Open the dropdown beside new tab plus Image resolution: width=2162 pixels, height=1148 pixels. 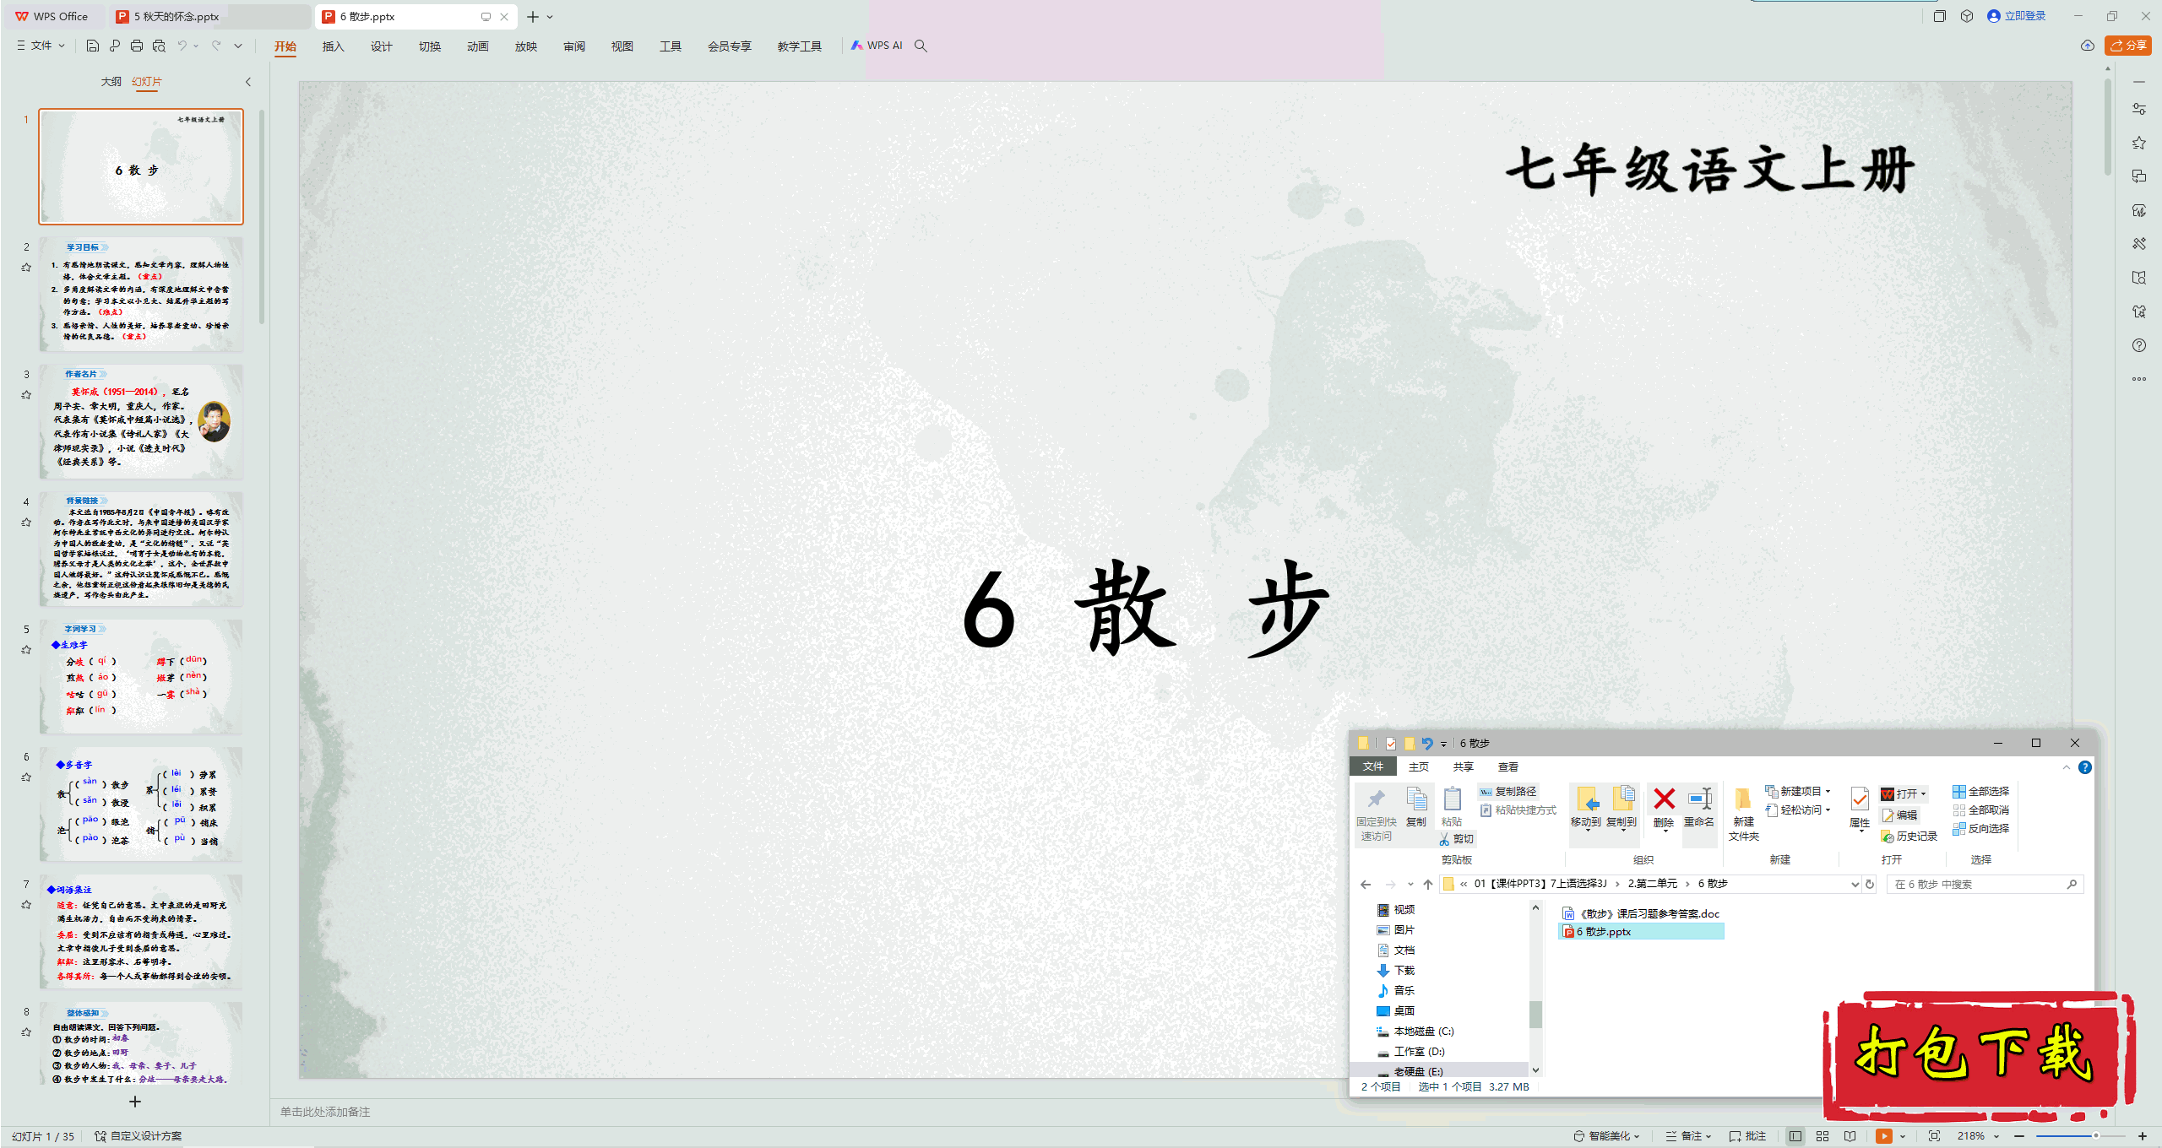click(x=550, y=17)
